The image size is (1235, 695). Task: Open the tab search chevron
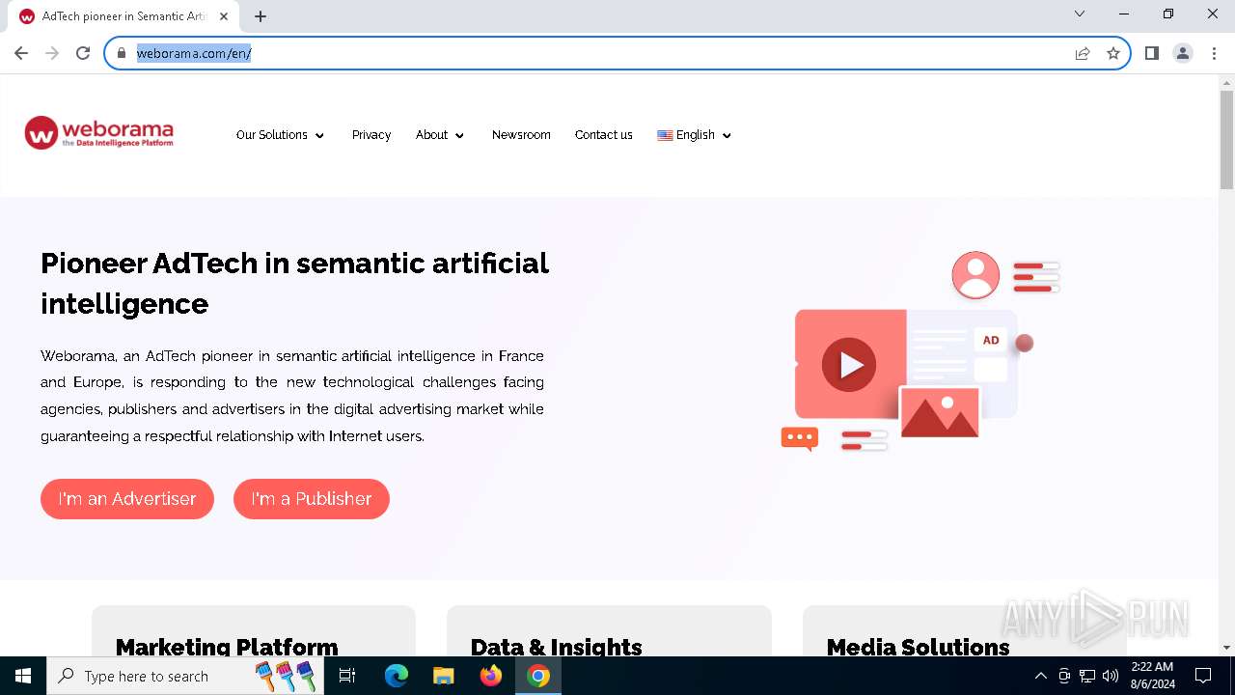coord(1080,14)
